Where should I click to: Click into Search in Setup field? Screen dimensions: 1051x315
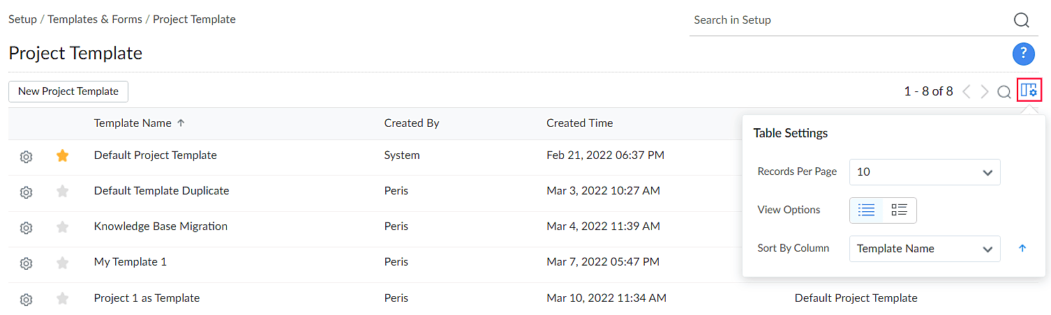(844, 20)
